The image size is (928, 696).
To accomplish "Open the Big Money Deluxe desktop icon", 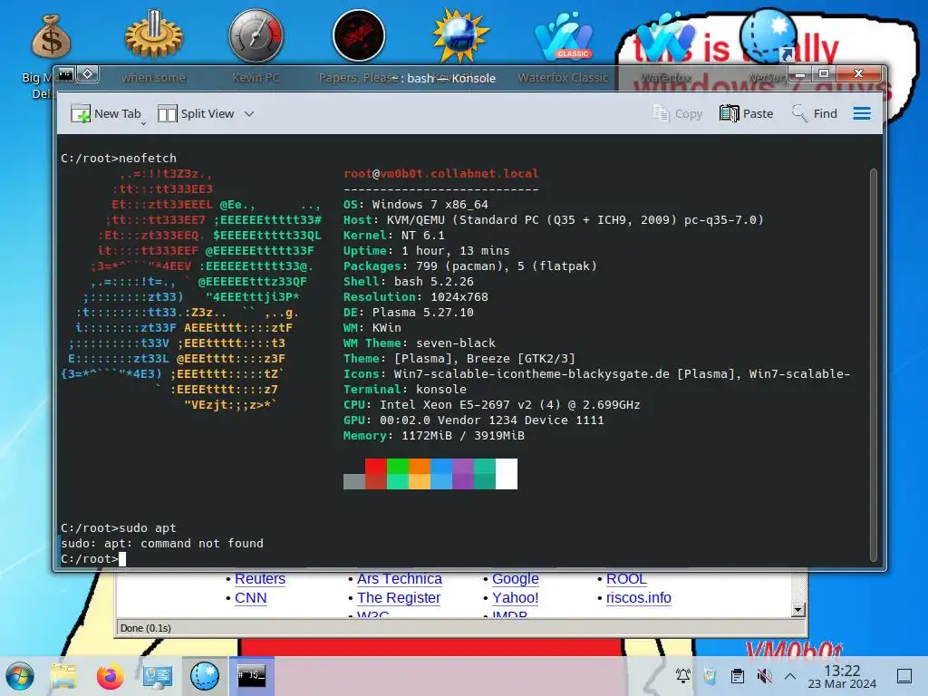I will point(51,36).
